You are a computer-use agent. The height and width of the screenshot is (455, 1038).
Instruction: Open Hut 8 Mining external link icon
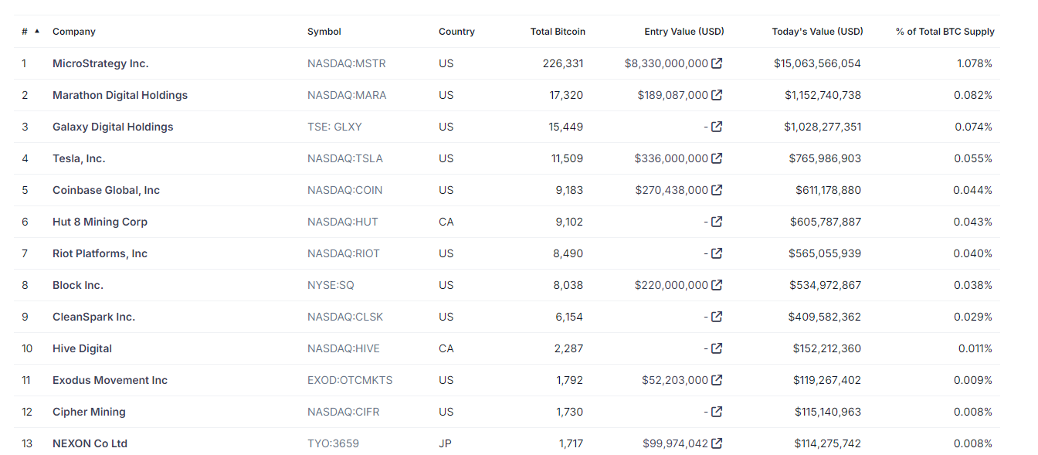coord(717,222)
